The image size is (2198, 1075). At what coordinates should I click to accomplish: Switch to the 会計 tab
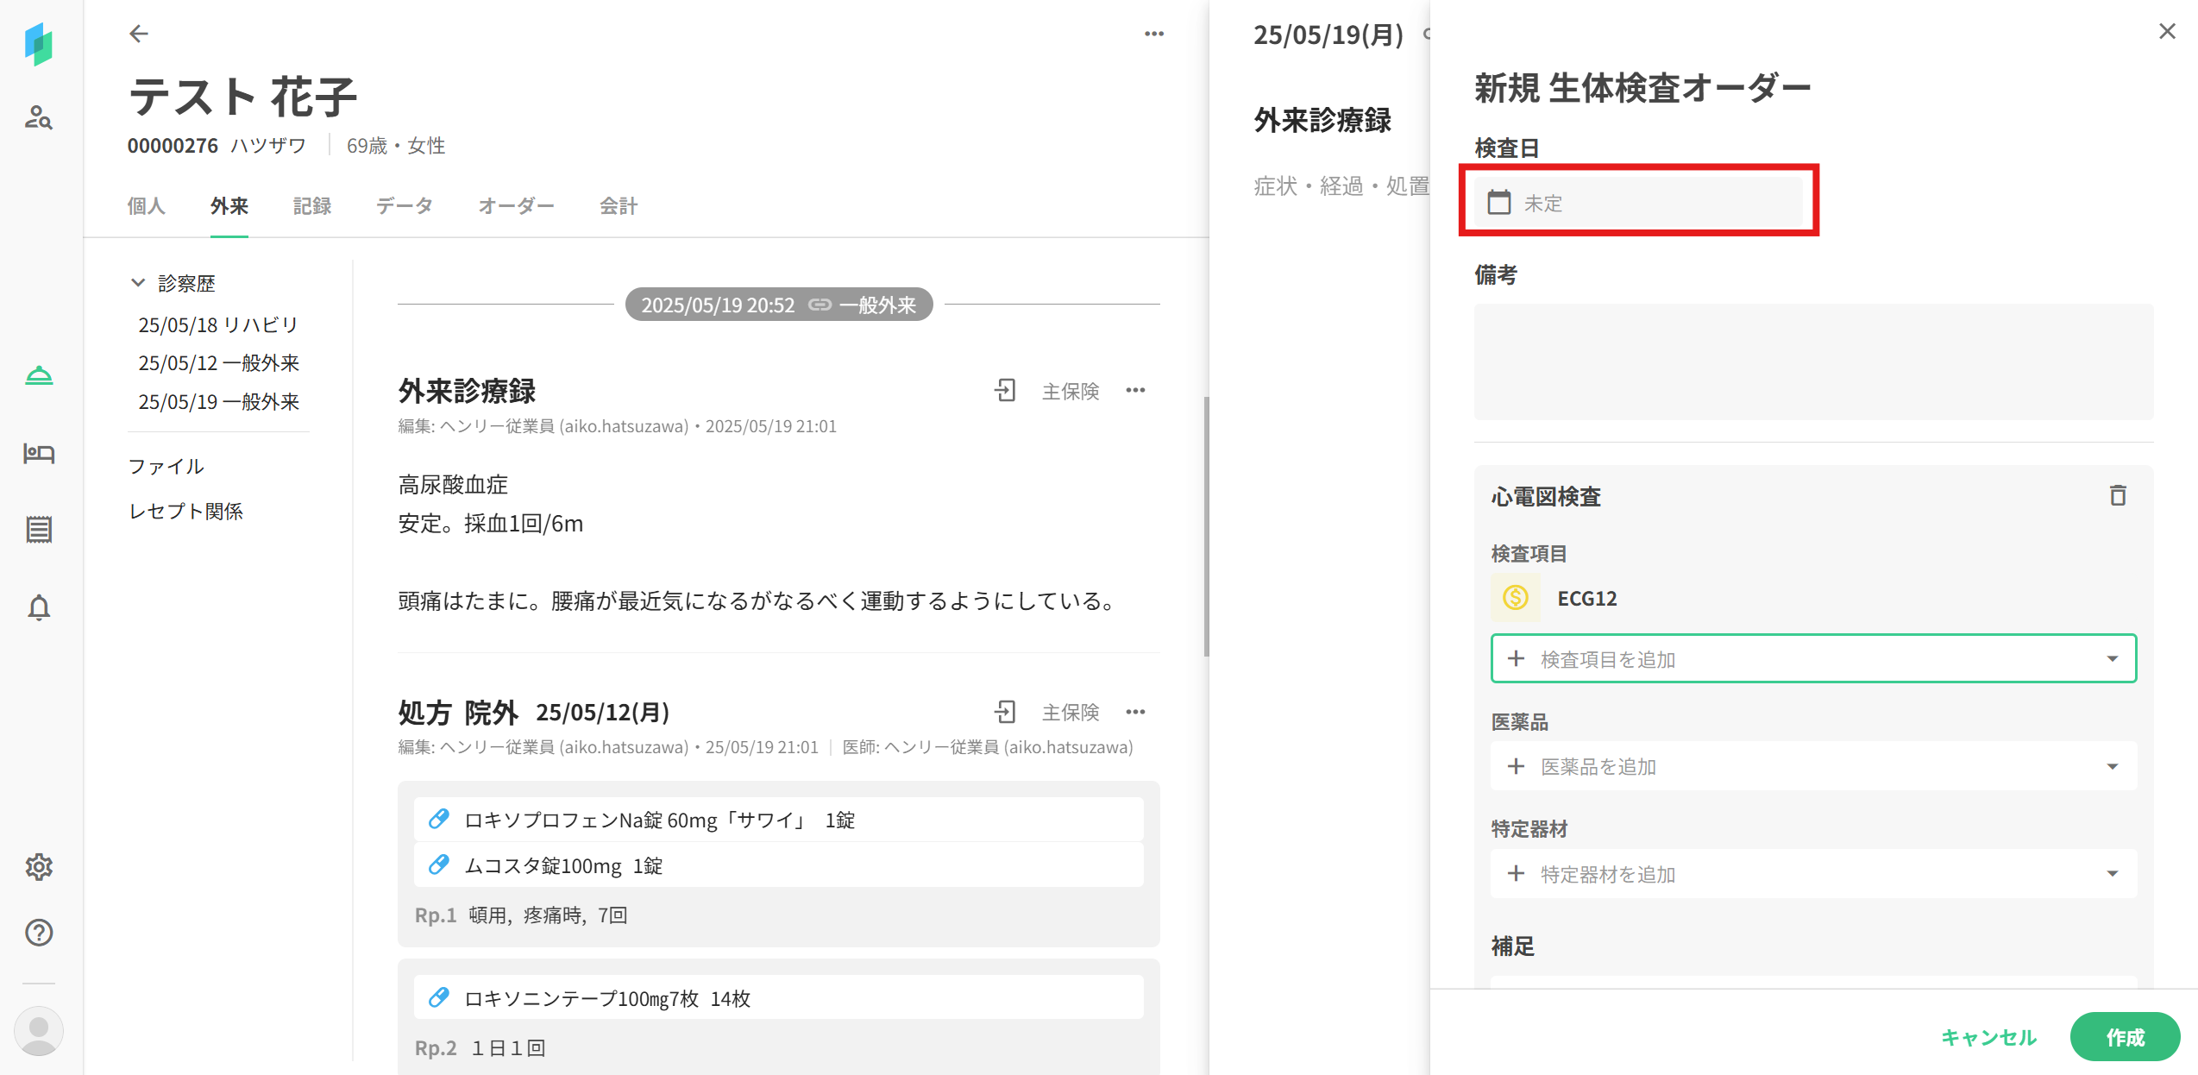619,206
